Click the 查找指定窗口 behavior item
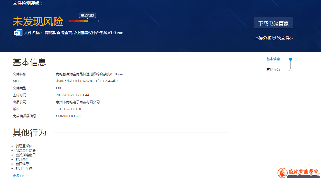This screenshot has height=180, width=321. 26,155
